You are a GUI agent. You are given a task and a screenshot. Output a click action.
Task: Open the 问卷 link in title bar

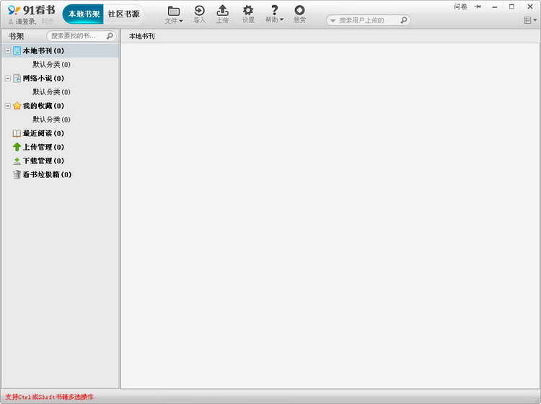click(460, 6)
